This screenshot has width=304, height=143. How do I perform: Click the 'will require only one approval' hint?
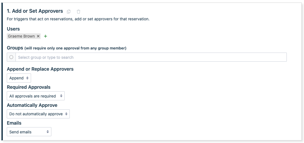click(75, 48)
